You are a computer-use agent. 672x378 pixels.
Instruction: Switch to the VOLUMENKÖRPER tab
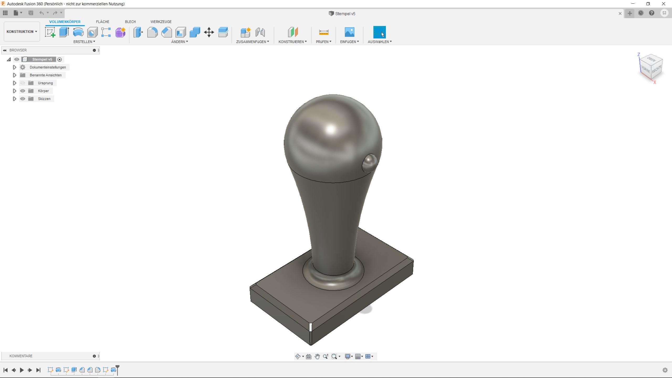point(65,22)
